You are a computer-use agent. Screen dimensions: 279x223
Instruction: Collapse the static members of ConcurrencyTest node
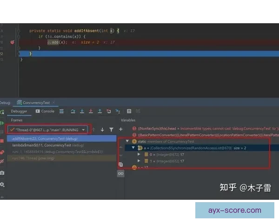[127, 141]
